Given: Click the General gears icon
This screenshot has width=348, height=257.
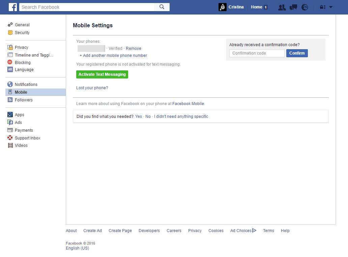Looking at the screenshot, I should coord(10,25).
